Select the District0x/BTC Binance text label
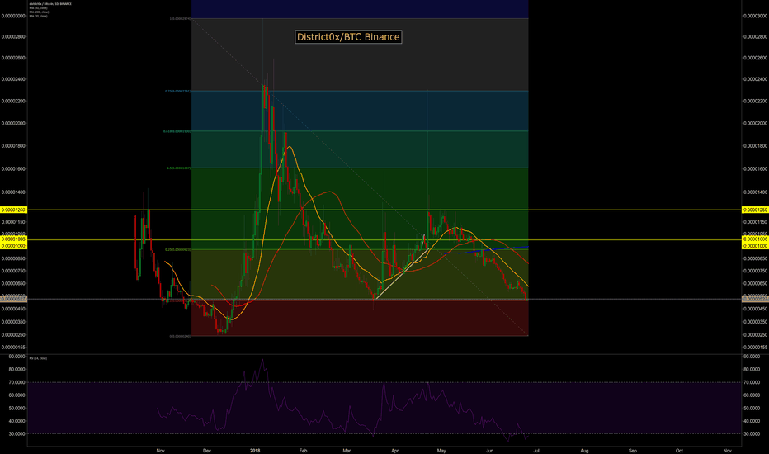The width and height of the screenshot is (769, 454). point(348,37)
